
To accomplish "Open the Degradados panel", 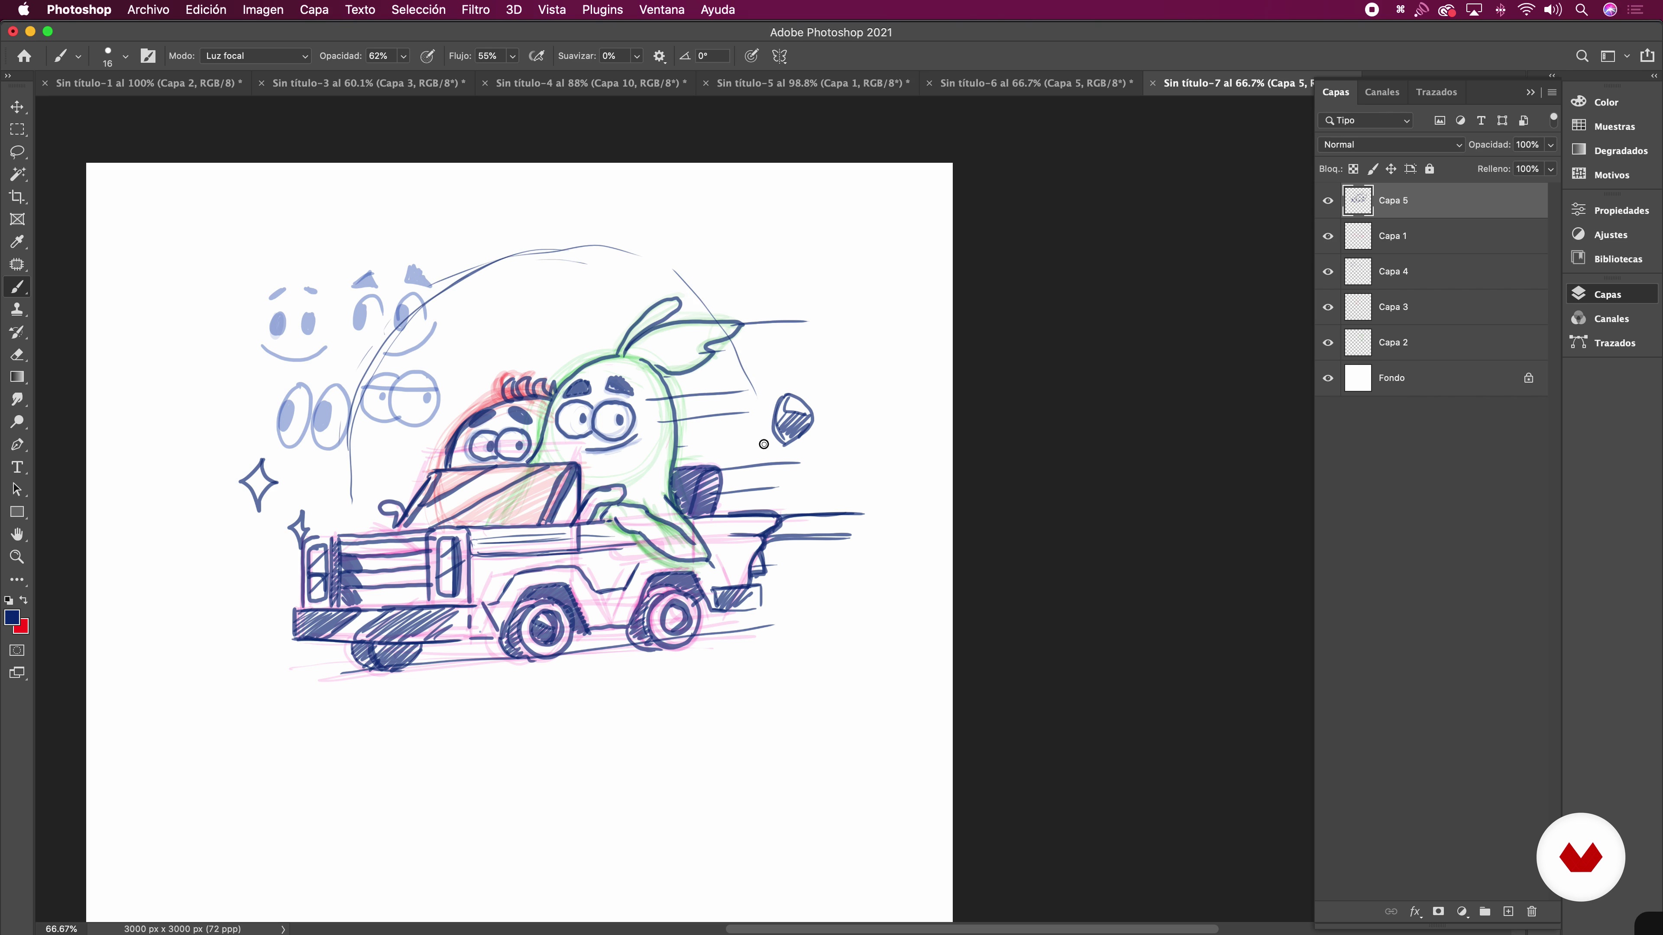I will tap(1611, 150).
